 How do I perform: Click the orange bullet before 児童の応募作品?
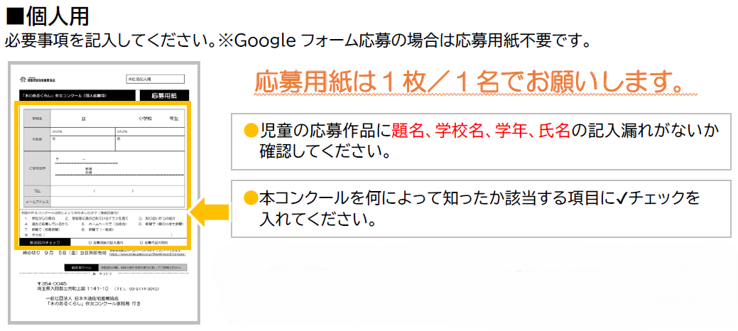(249, 131)
